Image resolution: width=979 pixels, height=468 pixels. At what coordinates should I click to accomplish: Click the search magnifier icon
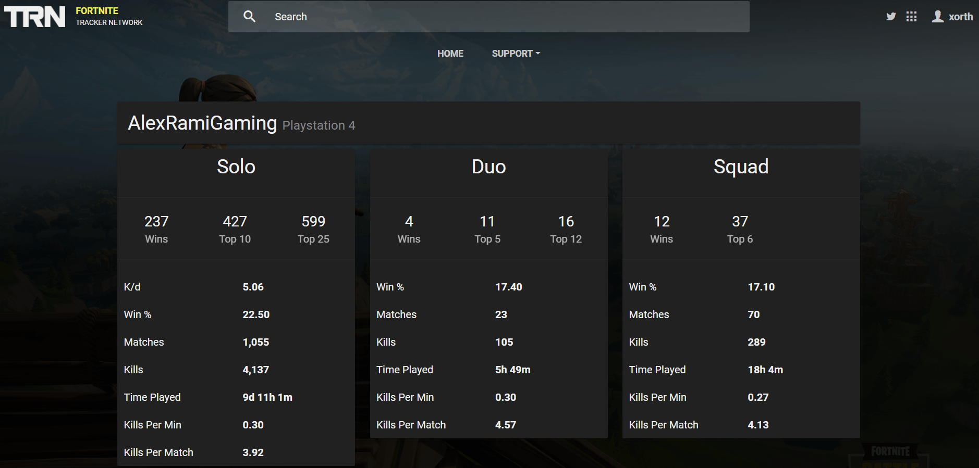click(250, 17)
